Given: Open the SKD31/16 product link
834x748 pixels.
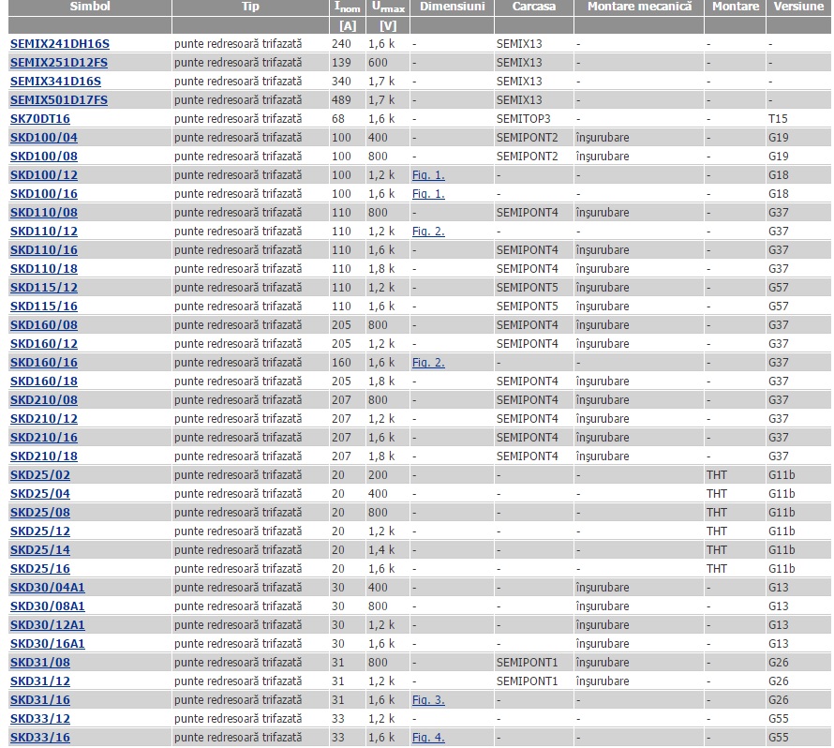Looking at the screenshot, I should coord(40,700).
